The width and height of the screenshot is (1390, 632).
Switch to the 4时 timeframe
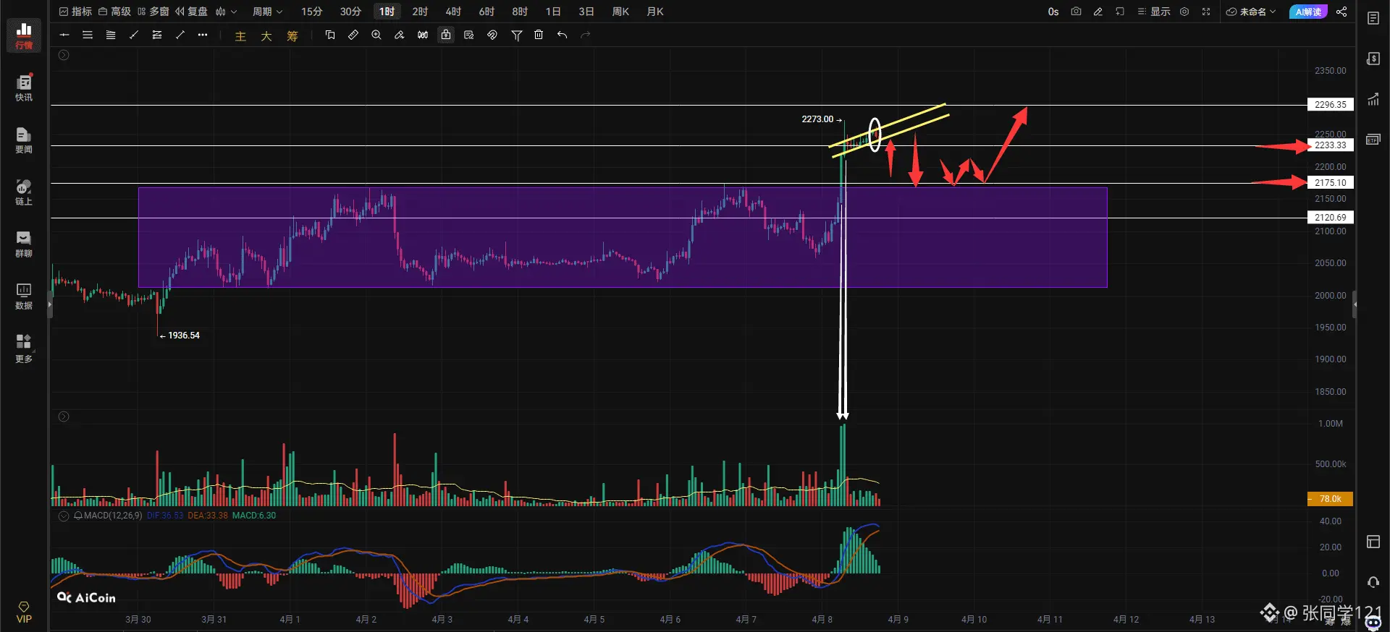coord(453,12)
